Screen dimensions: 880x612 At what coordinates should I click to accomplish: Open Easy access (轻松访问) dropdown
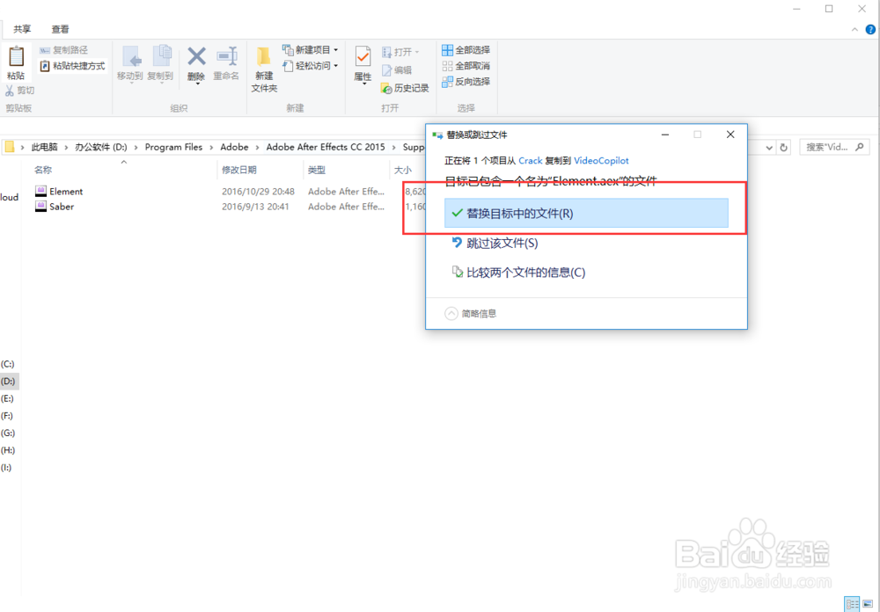pyautogui.click(x=311, y=66)
